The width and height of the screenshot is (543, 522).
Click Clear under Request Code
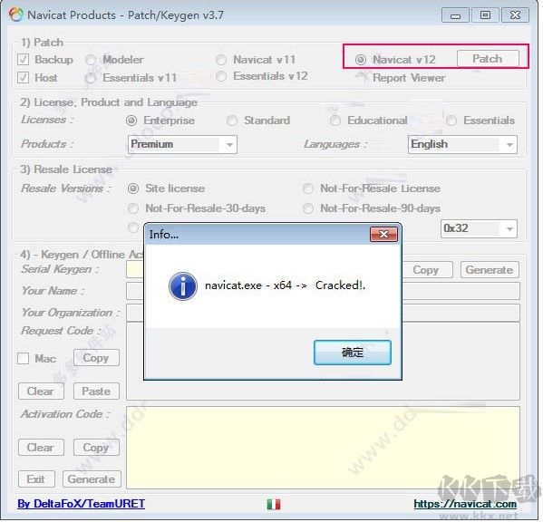pos(41,391)
